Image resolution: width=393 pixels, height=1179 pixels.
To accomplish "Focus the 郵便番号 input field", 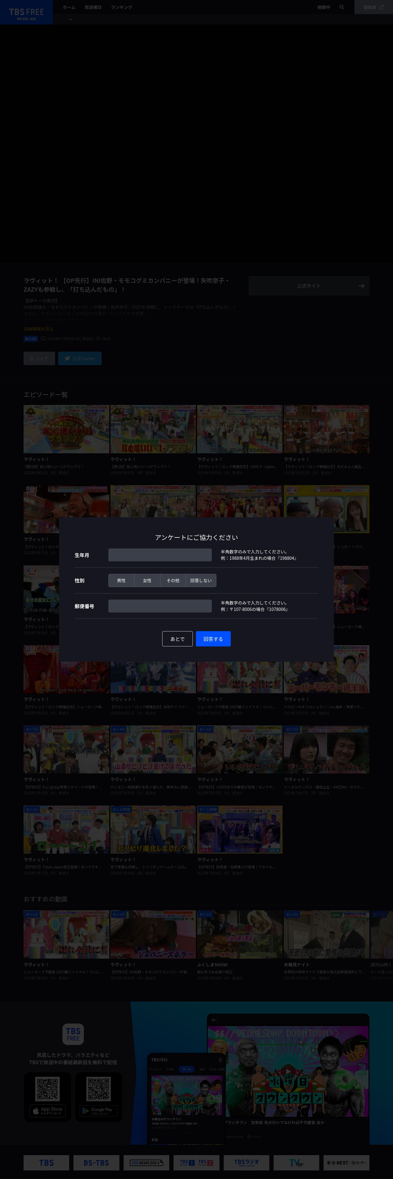I will tap(160, 606).
